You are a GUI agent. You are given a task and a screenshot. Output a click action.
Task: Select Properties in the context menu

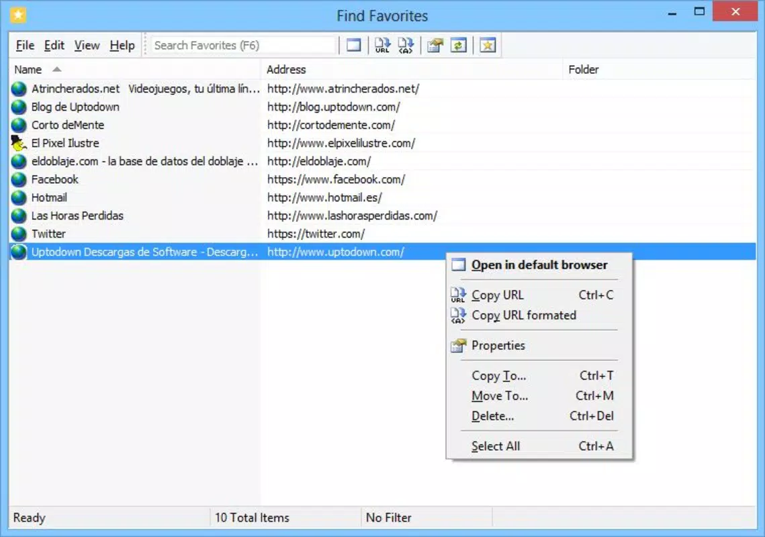click(x=539, y=345)
